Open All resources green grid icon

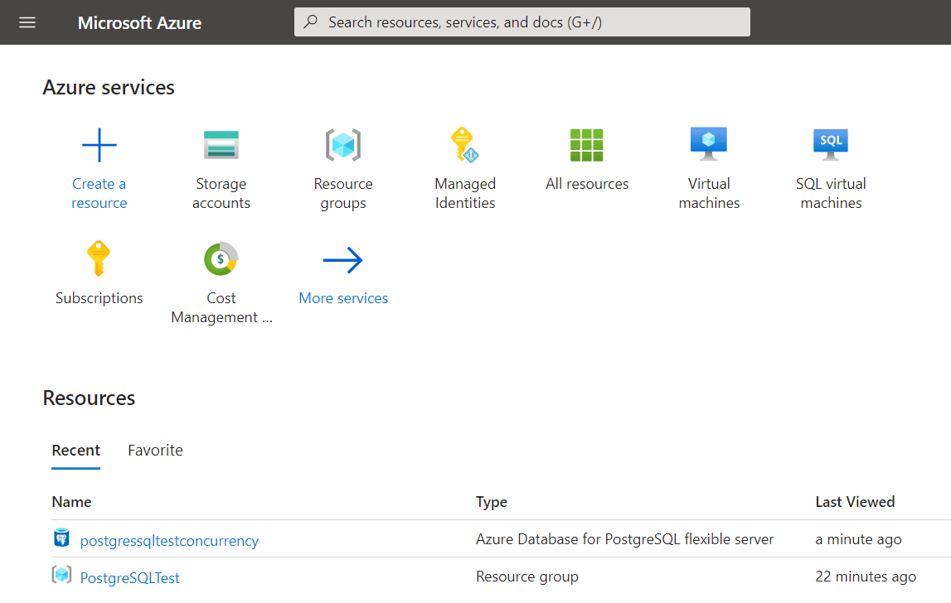pyautogui.click(x=586, y=145)
